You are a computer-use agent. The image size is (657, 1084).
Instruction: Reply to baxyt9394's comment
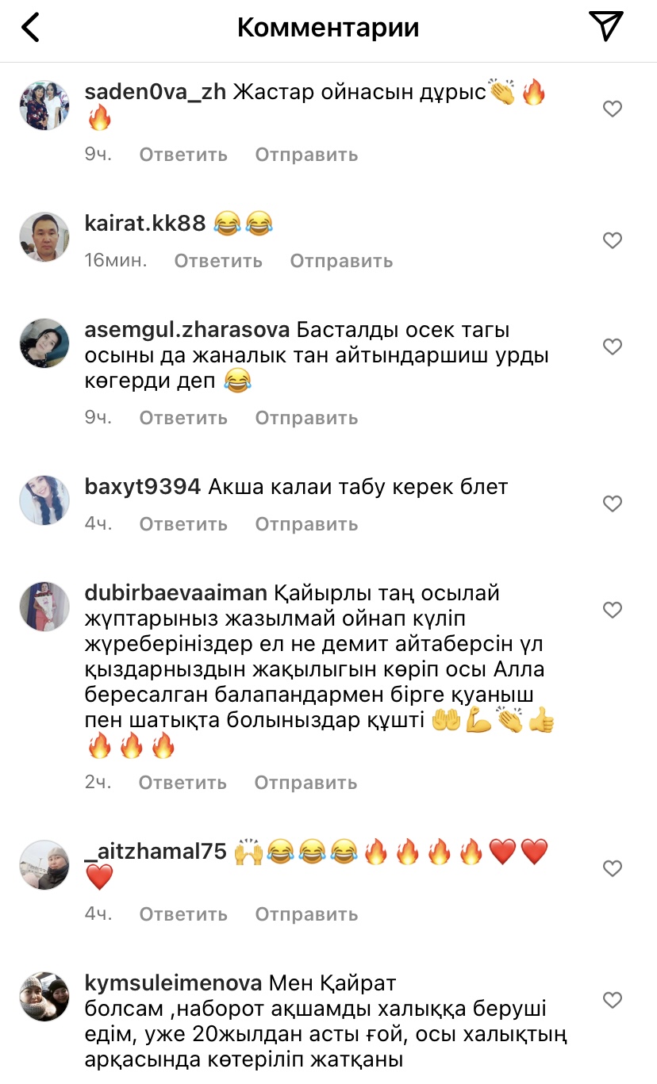pyautogui.click(x=183, y=524)
